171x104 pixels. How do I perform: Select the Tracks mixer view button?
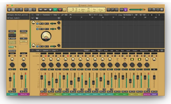[93, 51]
